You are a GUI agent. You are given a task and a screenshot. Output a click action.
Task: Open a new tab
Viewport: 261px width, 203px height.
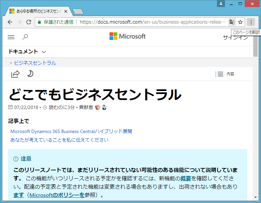click(78, 11)
